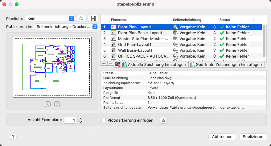Click page setup icon in Wall Base-Layout1 row

[x=176, y=51]
